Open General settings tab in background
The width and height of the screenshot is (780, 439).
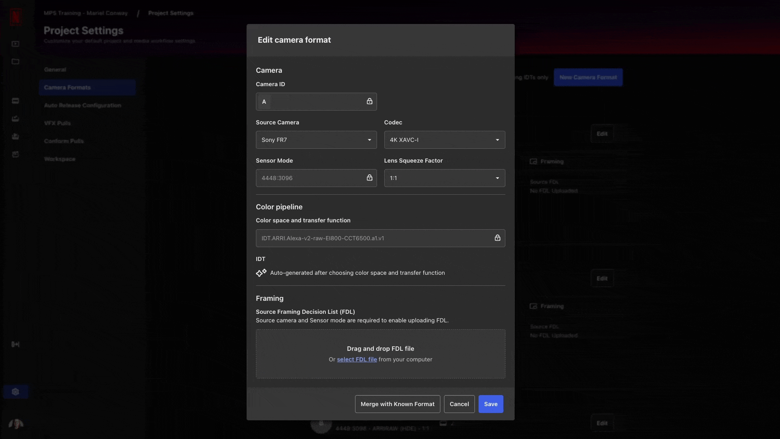[55, 70]
